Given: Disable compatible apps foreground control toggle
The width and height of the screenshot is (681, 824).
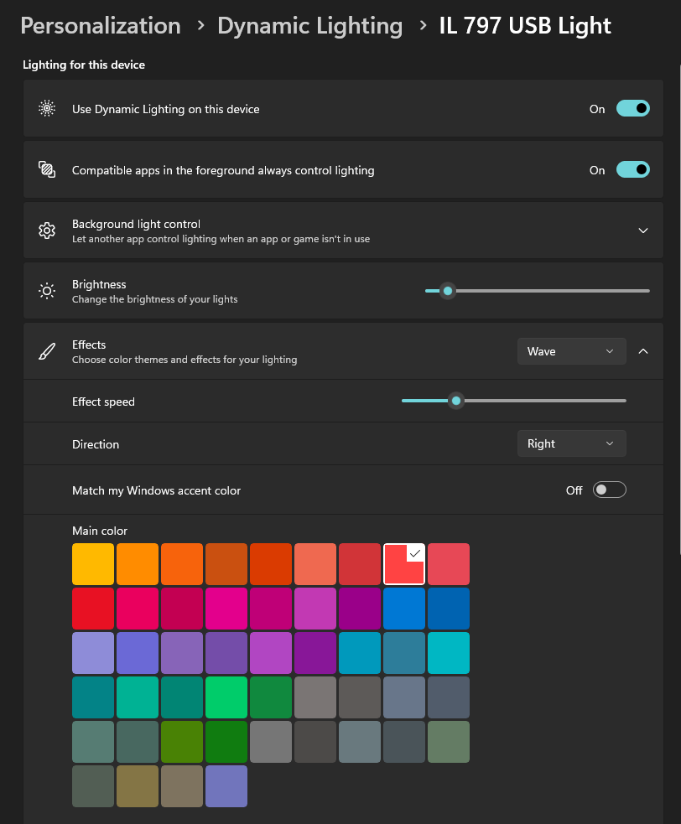Looking at the screenshot, I should tap(632, 170).
